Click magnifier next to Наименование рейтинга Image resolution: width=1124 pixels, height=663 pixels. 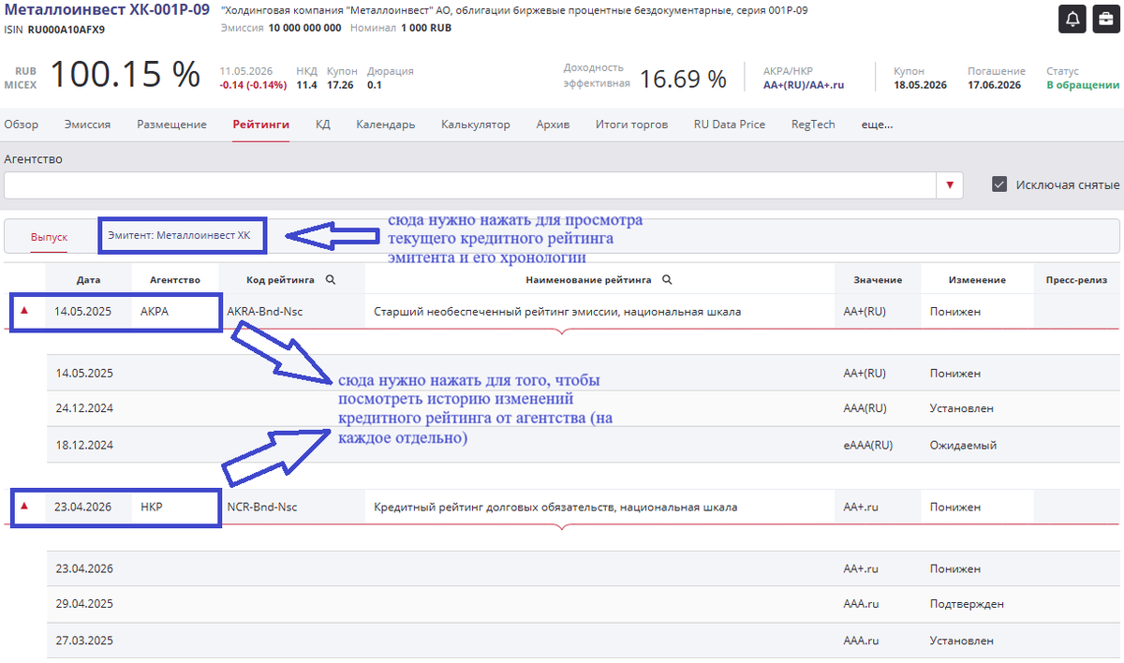coord(667,279)
